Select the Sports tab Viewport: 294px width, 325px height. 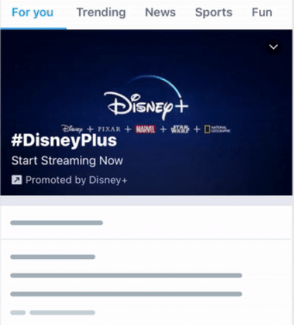tap(213, 12)
